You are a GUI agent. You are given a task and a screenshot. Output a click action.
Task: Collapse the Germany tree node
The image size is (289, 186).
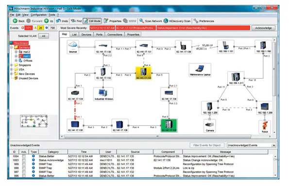12,48
